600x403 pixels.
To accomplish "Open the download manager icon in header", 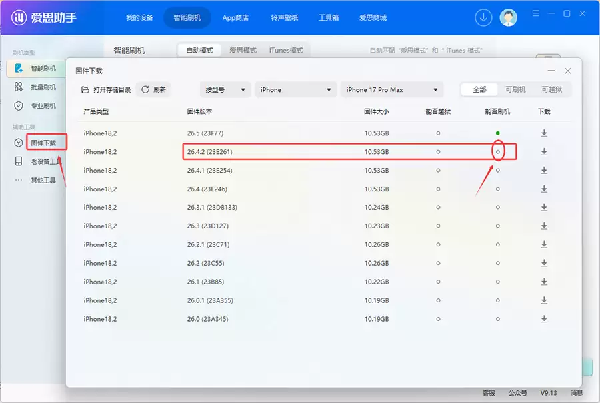I will 483,17.
